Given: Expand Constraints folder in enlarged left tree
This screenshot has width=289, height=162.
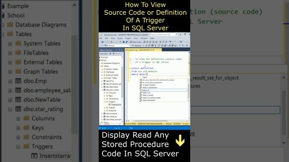Looking at the screenshot, I should tap(18, 137).
